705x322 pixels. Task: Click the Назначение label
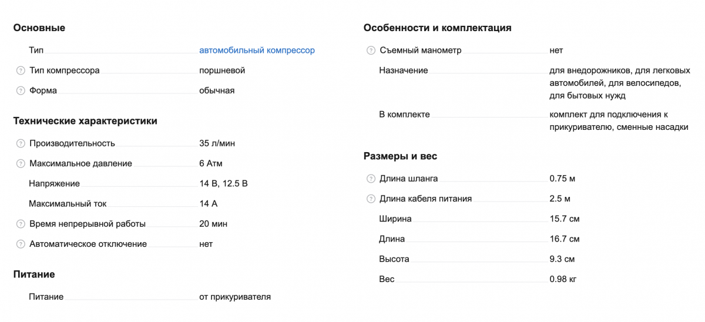click(x=403, y=71)
